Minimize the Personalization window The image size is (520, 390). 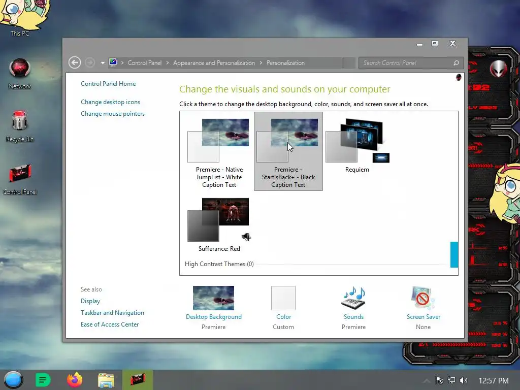coord(420,44)
